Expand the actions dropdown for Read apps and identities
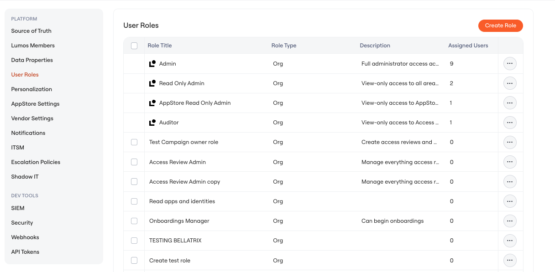 pos(510,201)
